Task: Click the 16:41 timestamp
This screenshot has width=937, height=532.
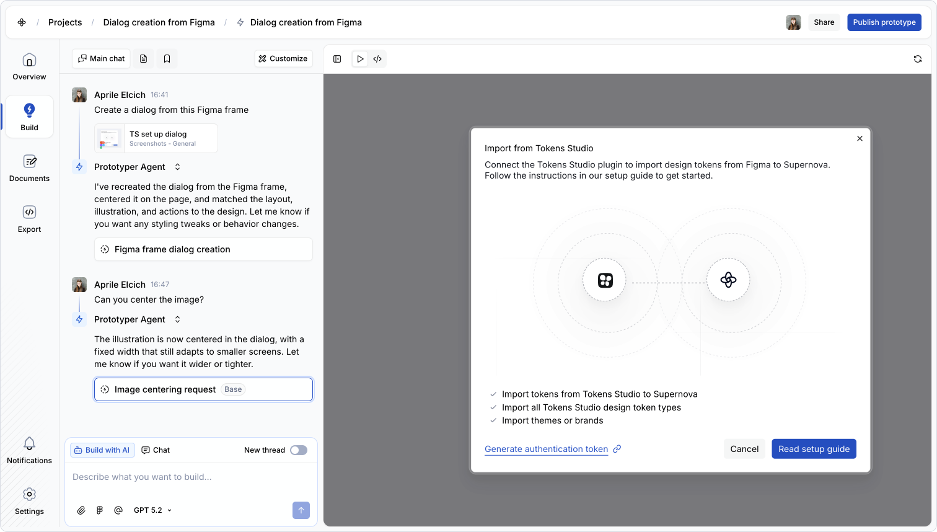Action: pos(159,95)
